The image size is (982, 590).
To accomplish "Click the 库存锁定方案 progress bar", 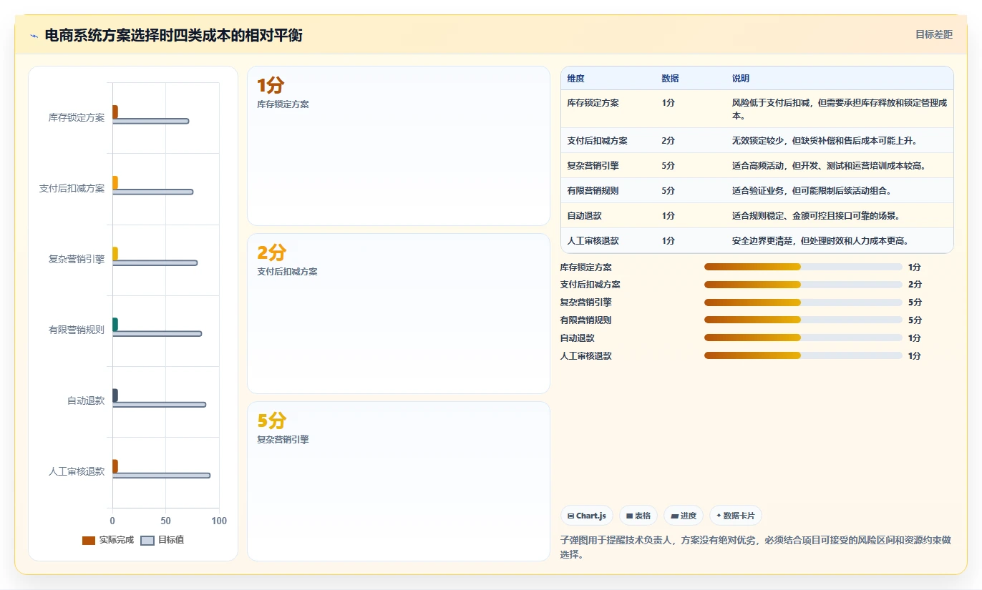I will [x=803, y=267].
